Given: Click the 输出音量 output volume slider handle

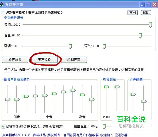Looking at the screenshot, I should pos(104,127).
